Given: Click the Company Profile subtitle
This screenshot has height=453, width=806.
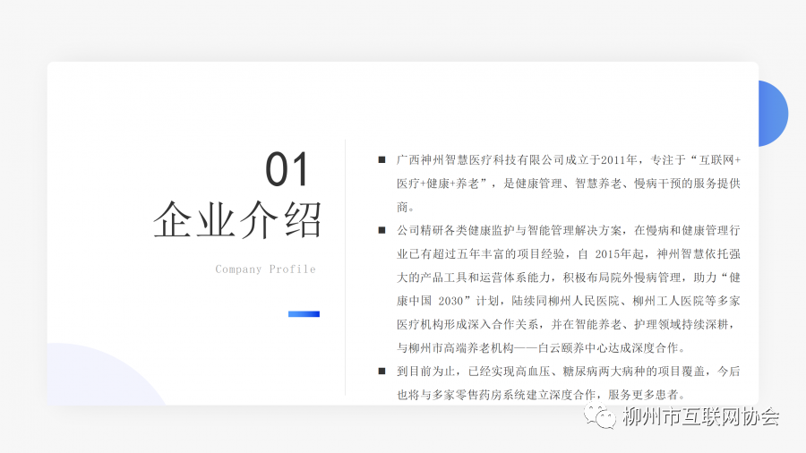Looking at the screenshot, I should [265, 269].
